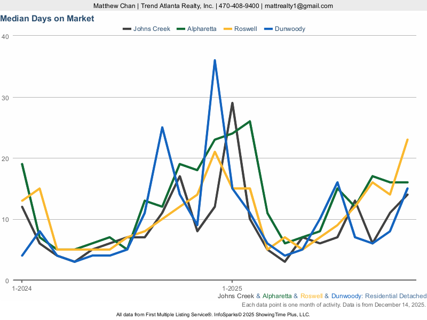The height and width of the screenshot is (320, 427).
Task: Click the green Alpharetta legend swatch
Action: [x=180, y=29]
